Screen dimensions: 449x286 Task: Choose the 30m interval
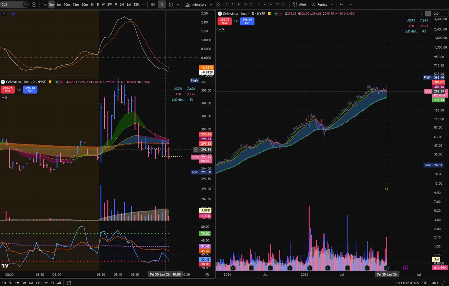point(85,4)
